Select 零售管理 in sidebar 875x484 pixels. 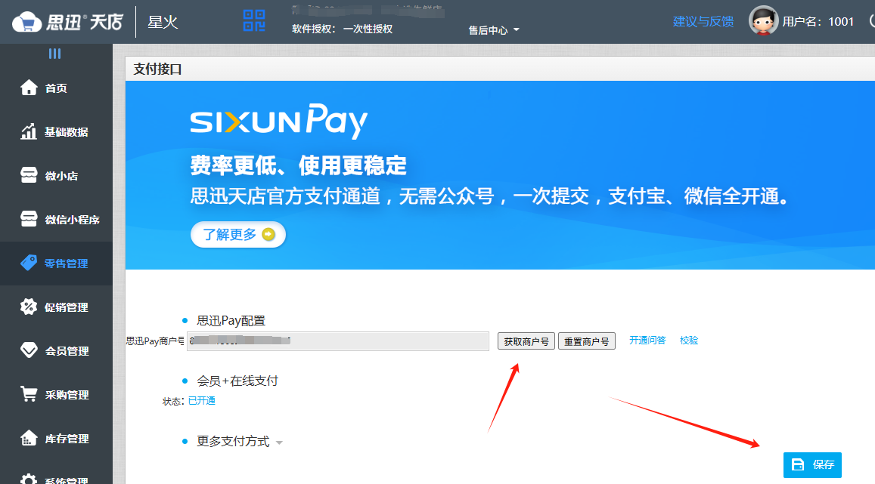[x=57, y=264]
